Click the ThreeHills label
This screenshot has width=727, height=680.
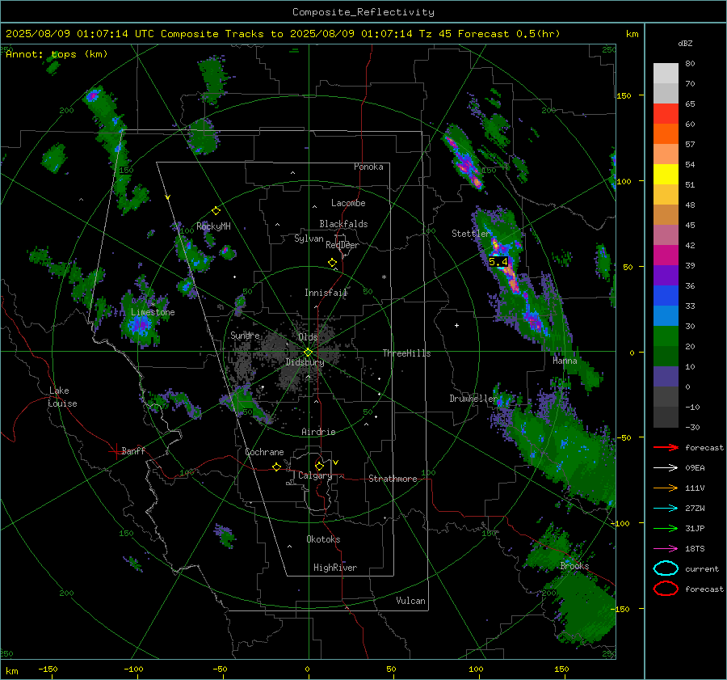point(406,353)
